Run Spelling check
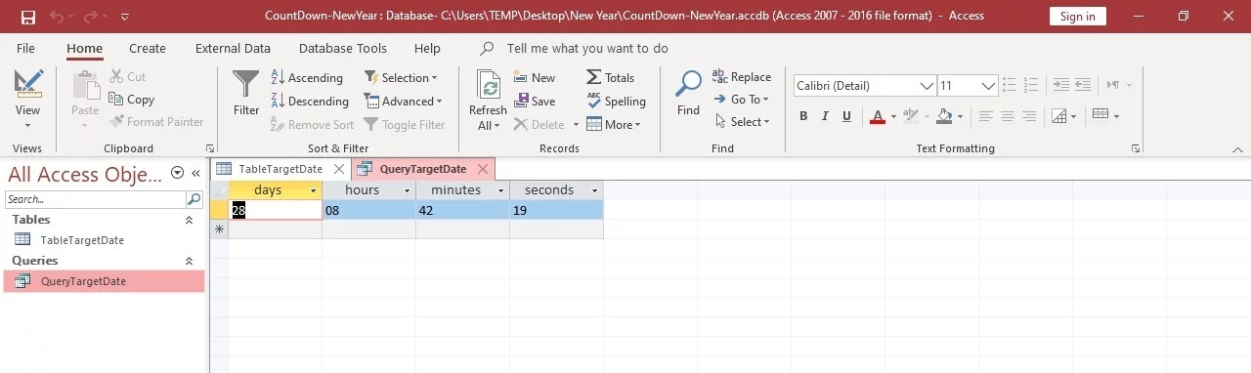The height and width of the screenshot is (373, 1251). tap(617, 102)
